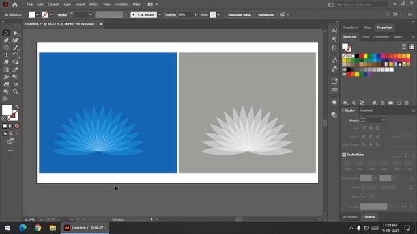The width and height of the screenshot is (417, 234).
Task: Click the New Color Group folder icon
Action: coord(391,103)
